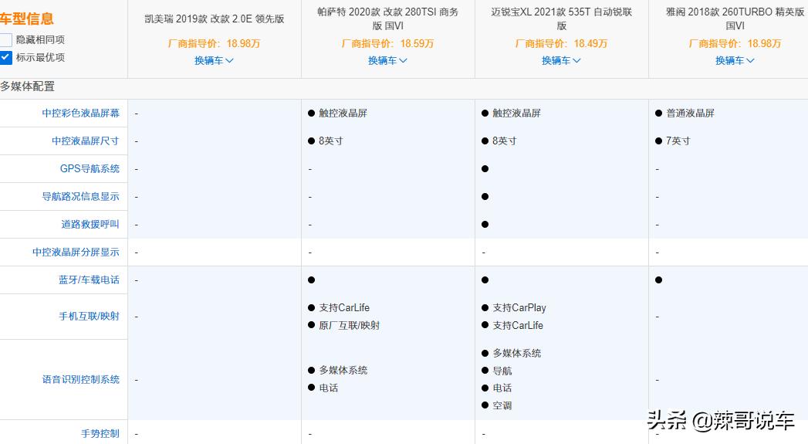Select 迈锐宝XL 触控液晶屏 cell
Screen dimensions: 808x444
[x=511, y=113]
